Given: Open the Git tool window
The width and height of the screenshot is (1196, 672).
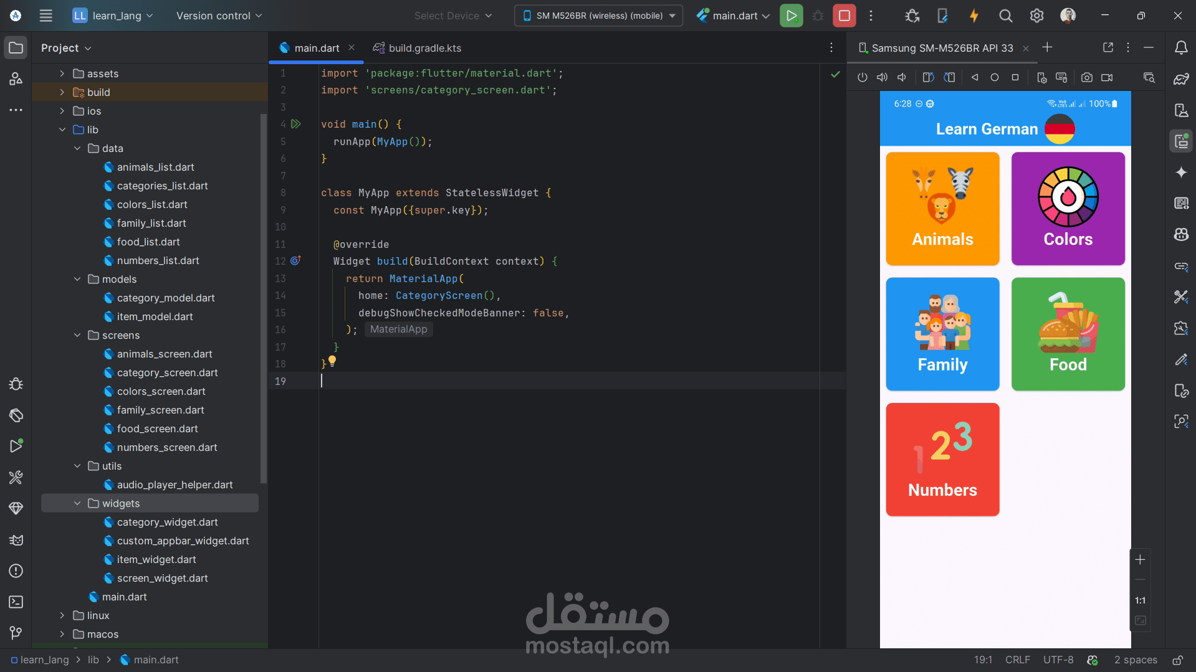Looking at the screenshot, I should tap(16, 633).
